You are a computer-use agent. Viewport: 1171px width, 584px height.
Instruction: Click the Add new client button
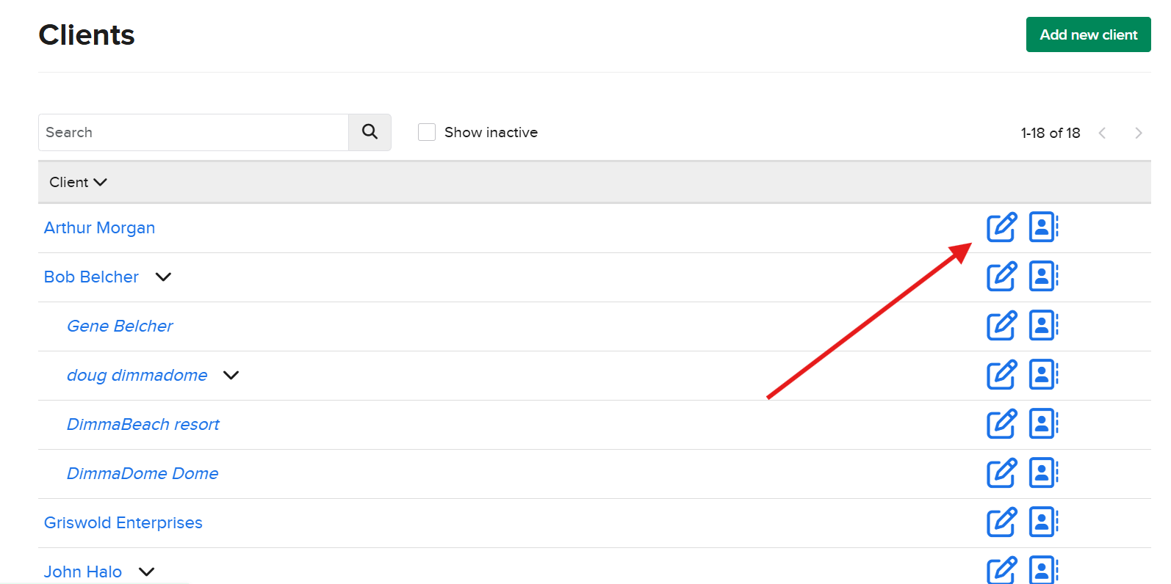click(x=1088, y=34)
